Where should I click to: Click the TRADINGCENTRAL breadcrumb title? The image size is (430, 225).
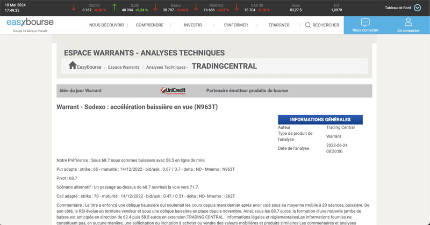224,66
